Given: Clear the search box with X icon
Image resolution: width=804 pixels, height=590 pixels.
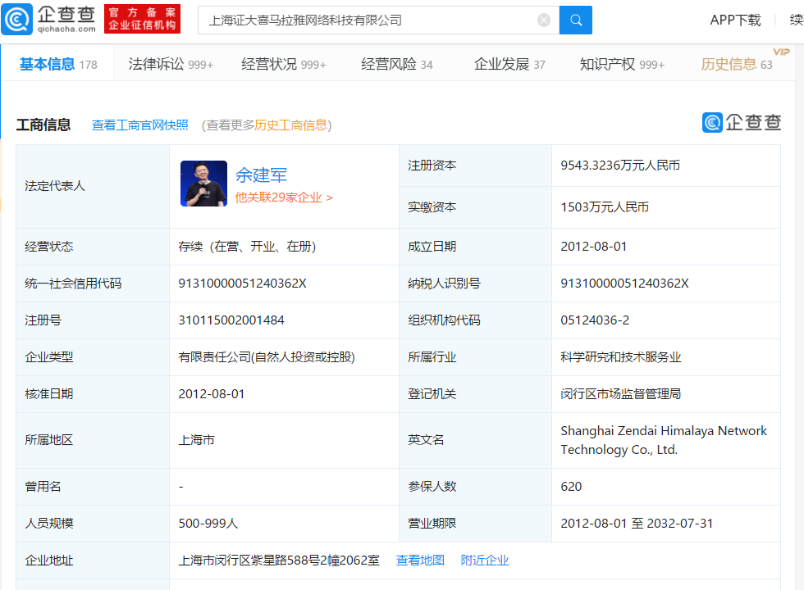Looking at the screenshot, I should click(544, 20).
